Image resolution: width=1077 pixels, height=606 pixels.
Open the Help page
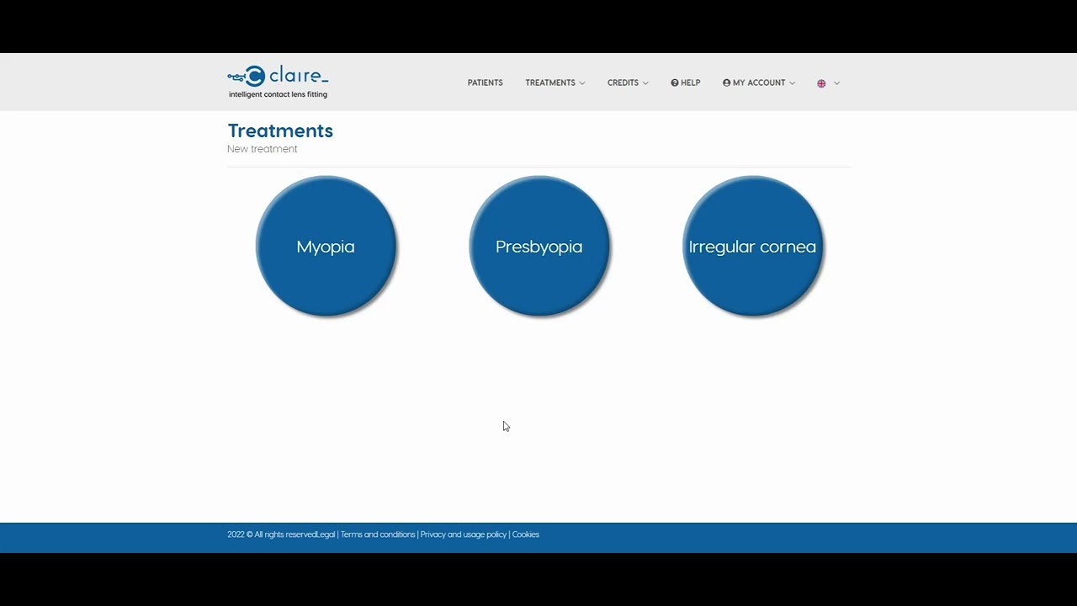[685, 82]
